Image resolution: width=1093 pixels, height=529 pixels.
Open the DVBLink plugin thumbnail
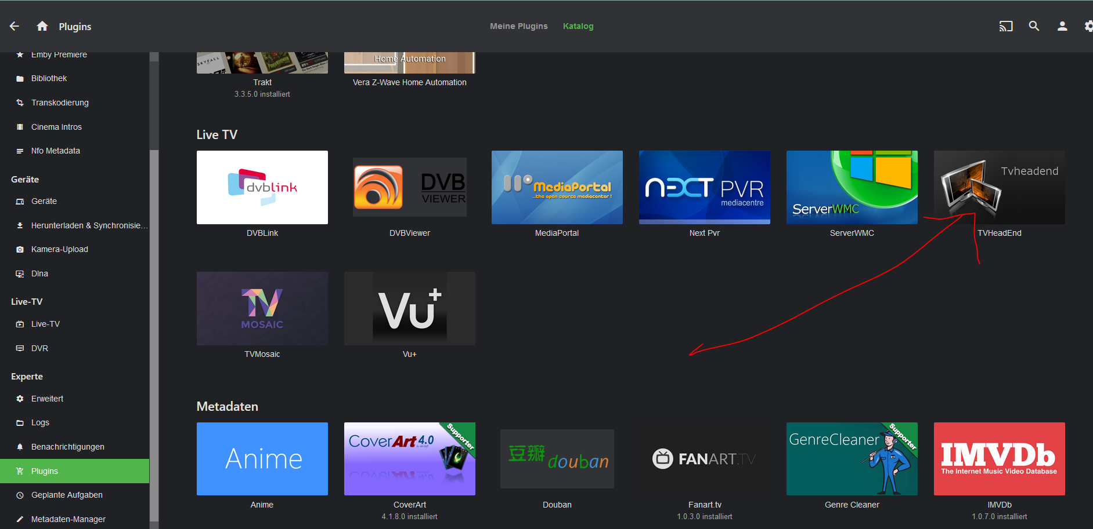262,187
